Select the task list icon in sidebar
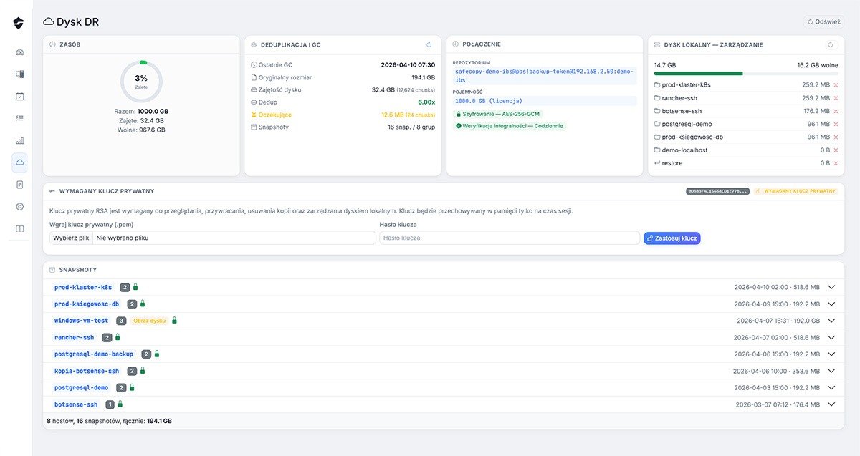The image size is (860, 456). 19,118
